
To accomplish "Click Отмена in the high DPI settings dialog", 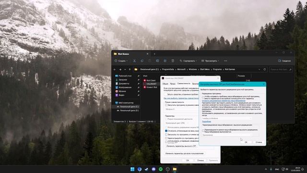I will [259, 142].
